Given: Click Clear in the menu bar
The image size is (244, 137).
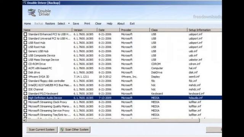Looking at the screenshot, I should coord(98,24).
